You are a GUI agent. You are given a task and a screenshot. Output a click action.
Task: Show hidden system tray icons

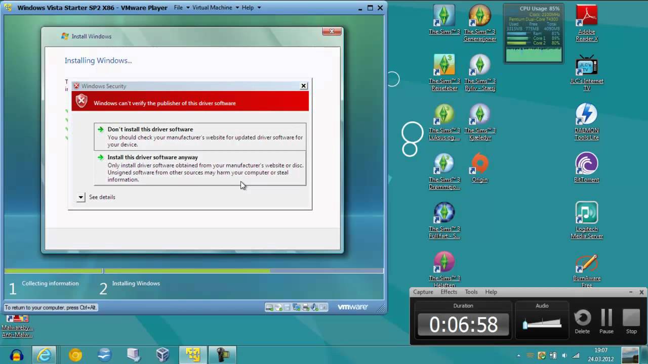pos(519,355)
